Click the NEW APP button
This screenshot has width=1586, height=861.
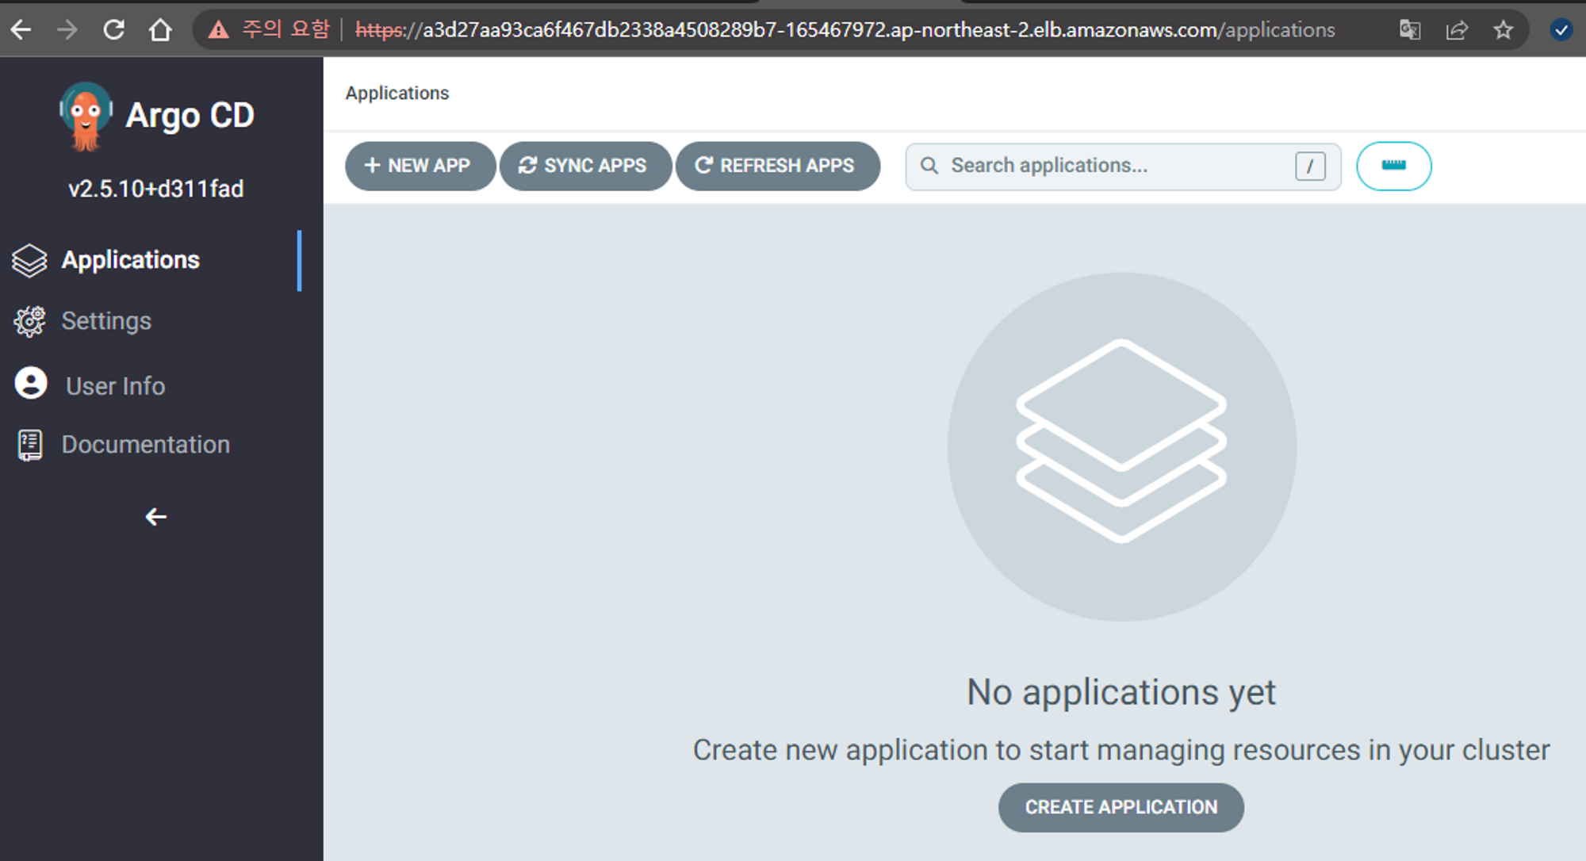pos(419,166)
